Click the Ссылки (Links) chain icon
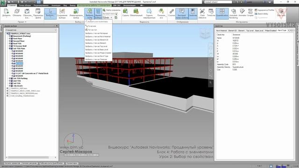The height and width of the screenshot is (168, 299). [x=171, y=11]
